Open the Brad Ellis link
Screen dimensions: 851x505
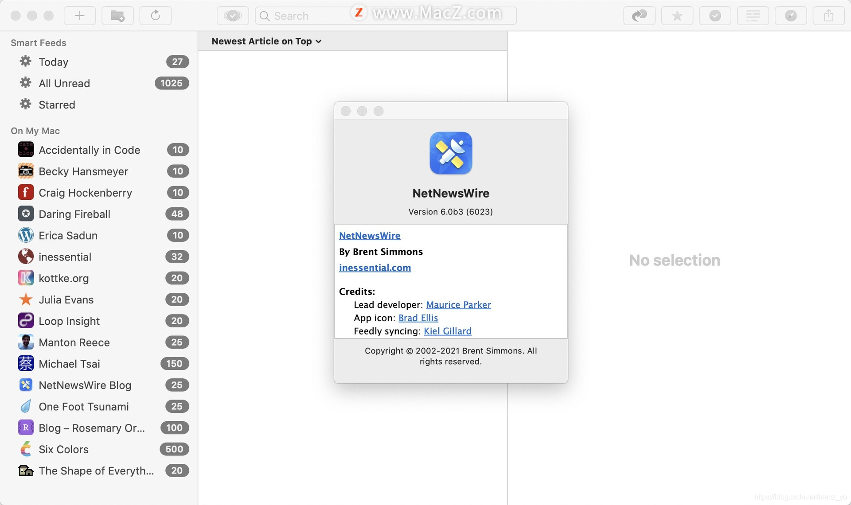coord(418,318)
